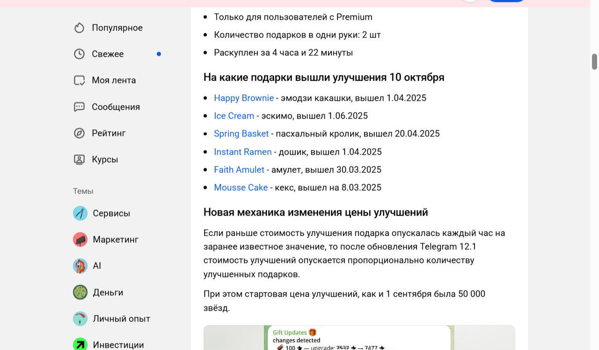599x350 pixels.
Task: Open the Маркетинг topic avatar icon
Action: 80,240
